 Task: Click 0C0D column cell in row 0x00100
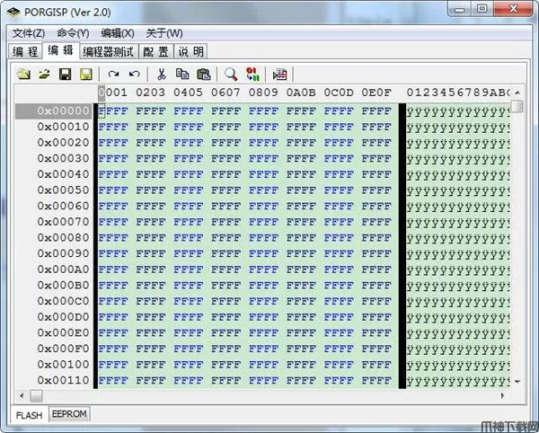(x=339, y=365)
